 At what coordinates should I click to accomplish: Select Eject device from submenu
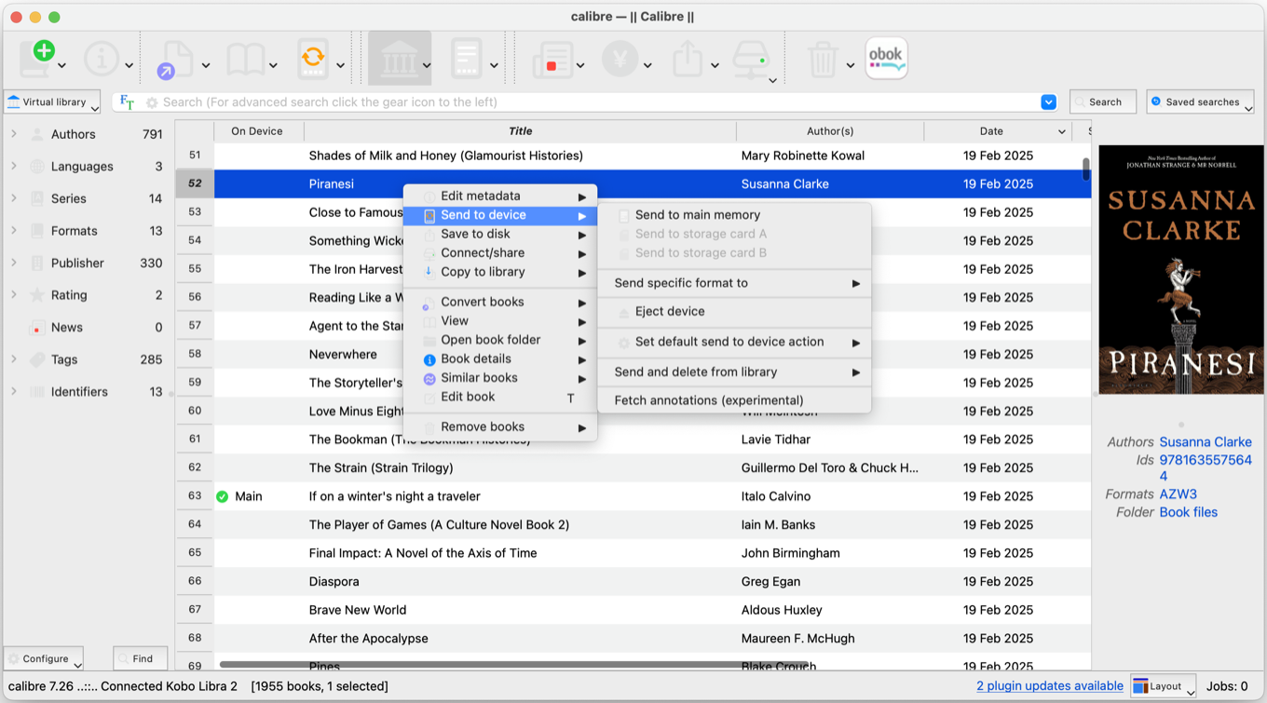tap(669, 312)
